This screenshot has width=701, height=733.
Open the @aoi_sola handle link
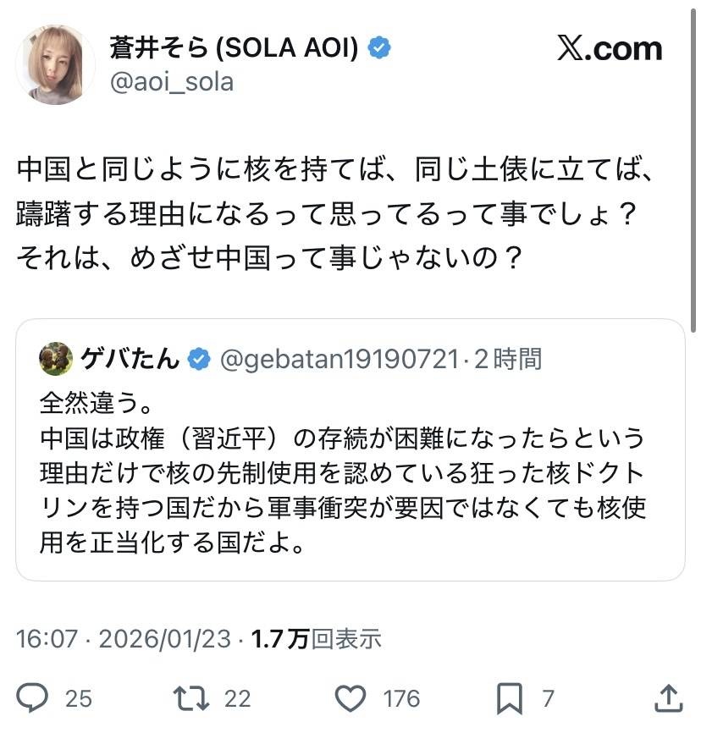[x=171, y=82]
